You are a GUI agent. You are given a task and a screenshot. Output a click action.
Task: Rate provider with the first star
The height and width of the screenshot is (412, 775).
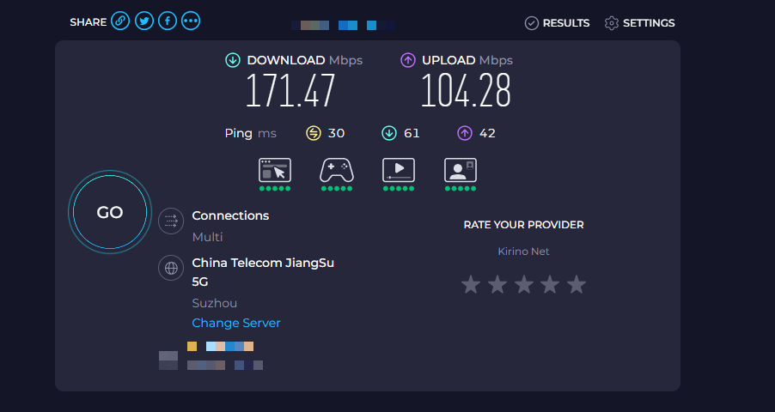point(470,284)
